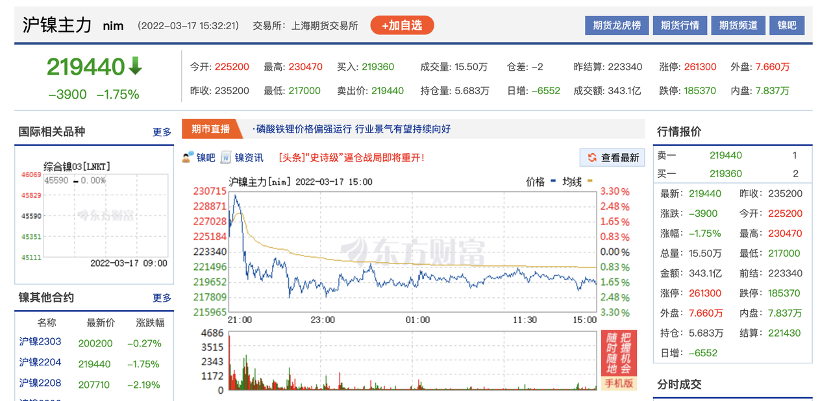Open 期货行情 from the top navigation
Screen dimensions: 831x401
coord(680,25)
